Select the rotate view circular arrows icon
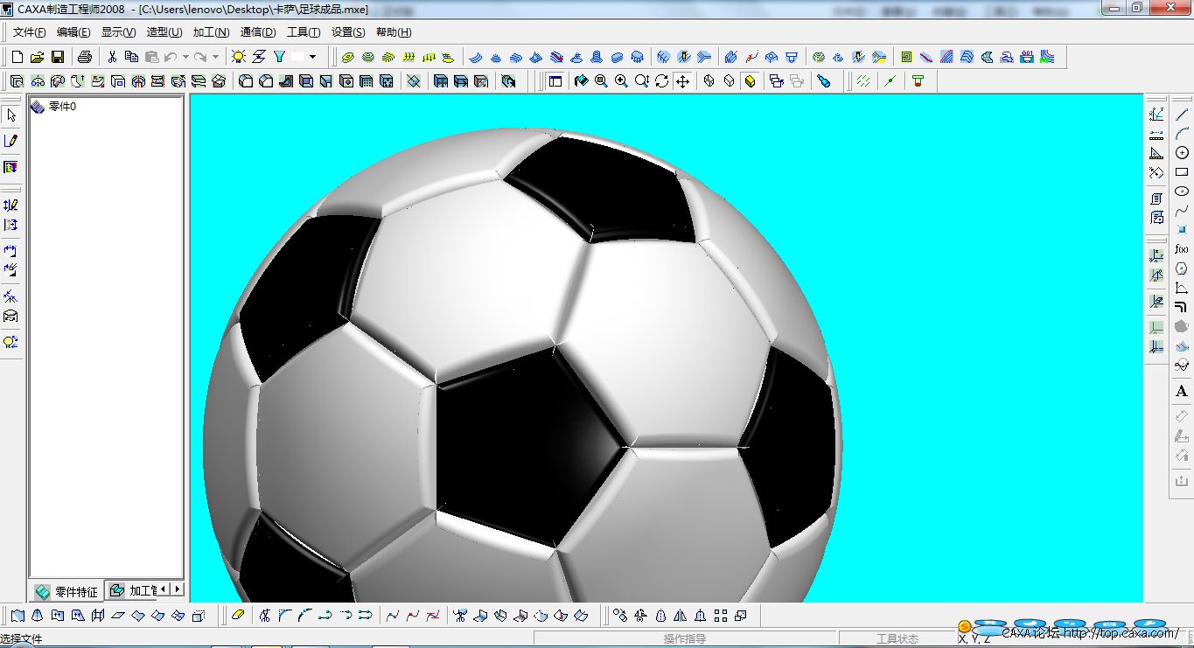 (661, 81)
